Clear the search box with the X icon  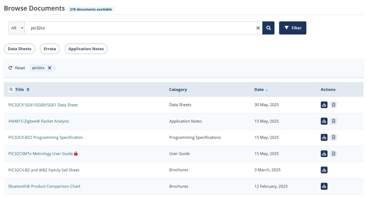pyautogui.click(x=258, y=28)
